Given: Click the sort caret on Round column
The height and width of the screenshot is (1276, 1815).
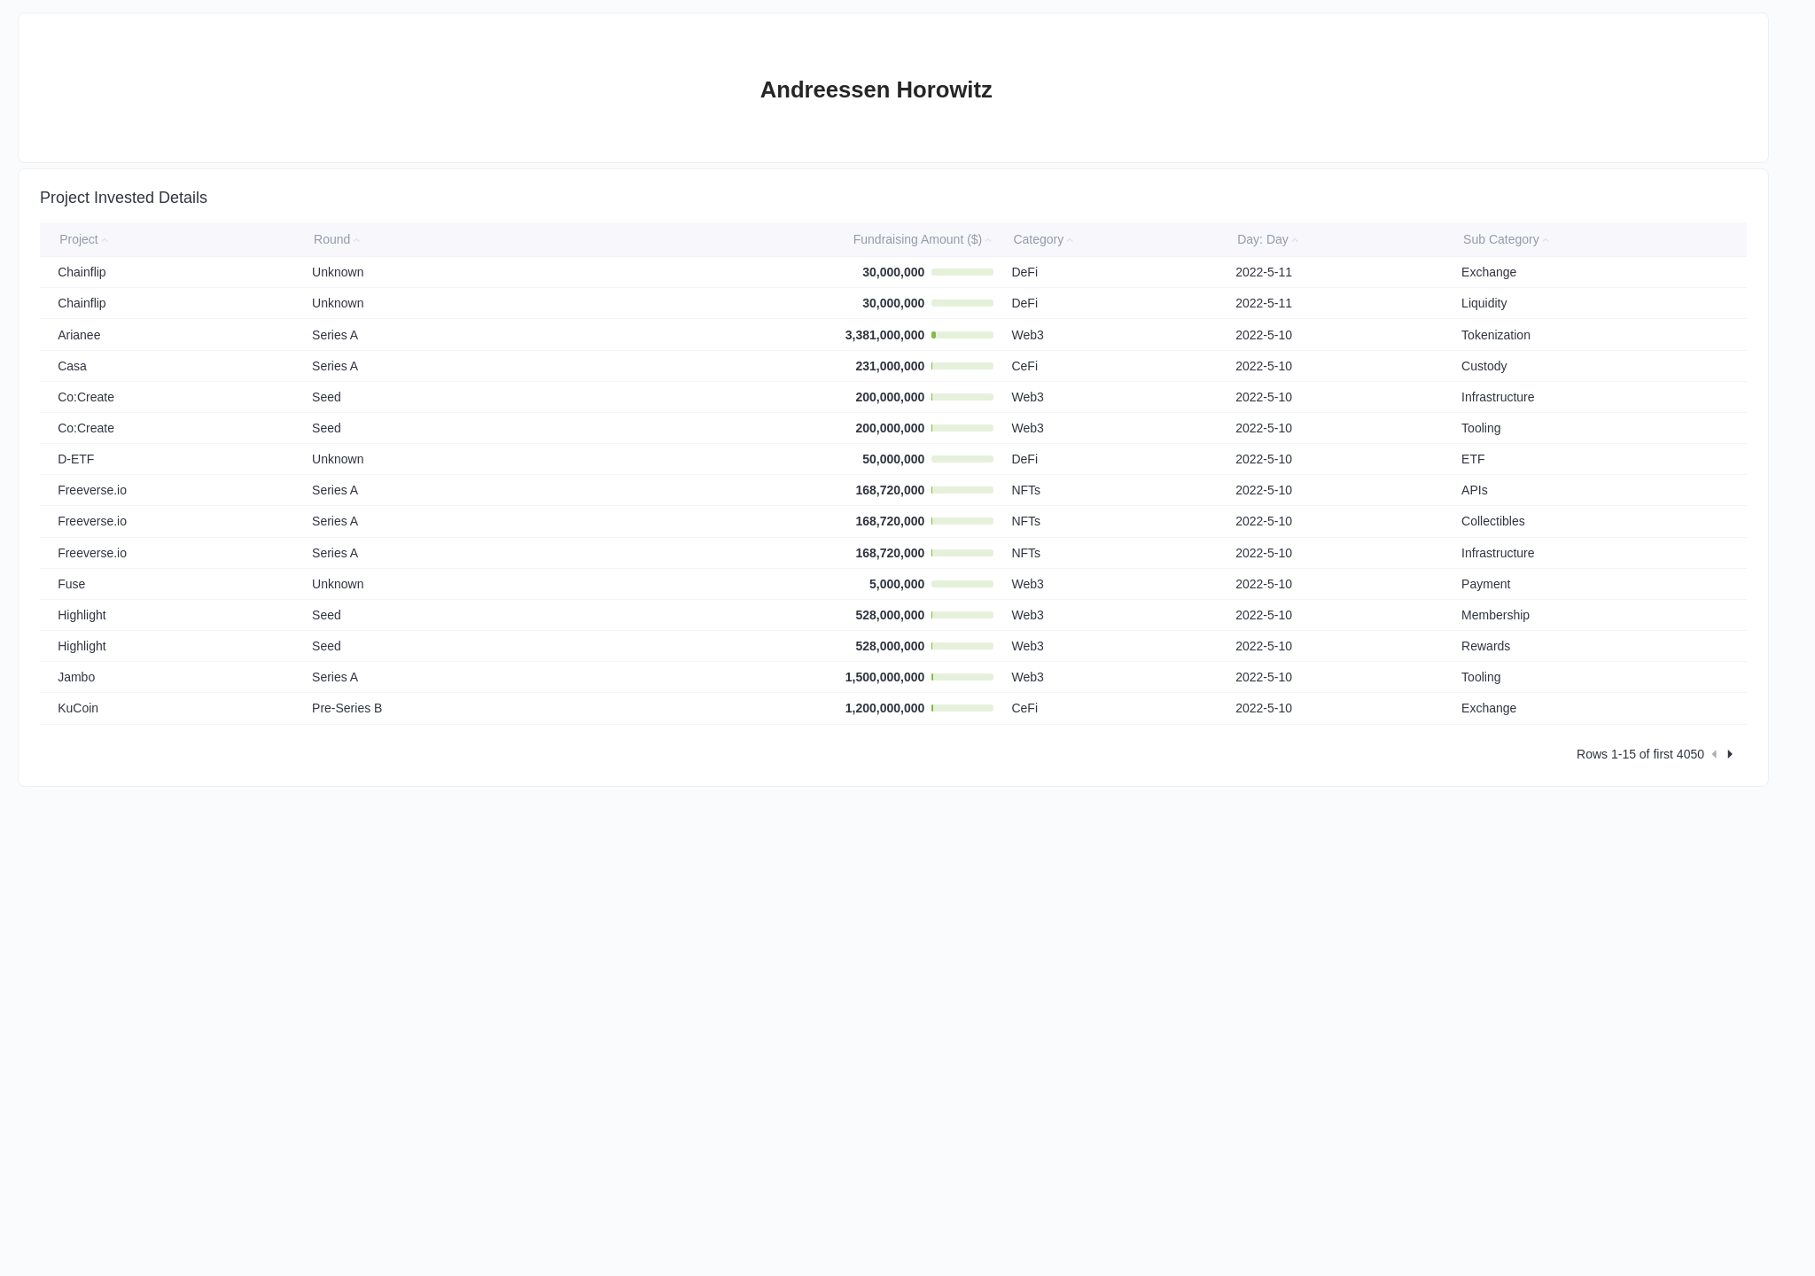Looking at the screenshot, I should [356, 240].
